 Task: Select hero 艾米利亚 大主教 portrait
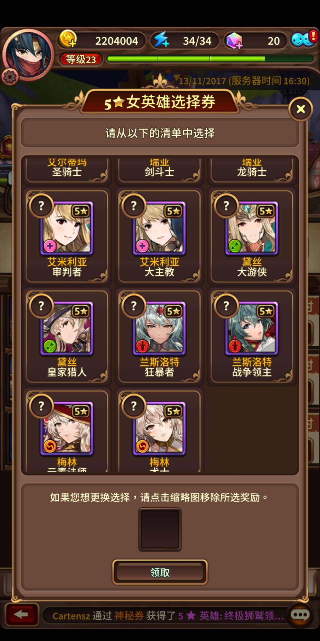(159, 228)
